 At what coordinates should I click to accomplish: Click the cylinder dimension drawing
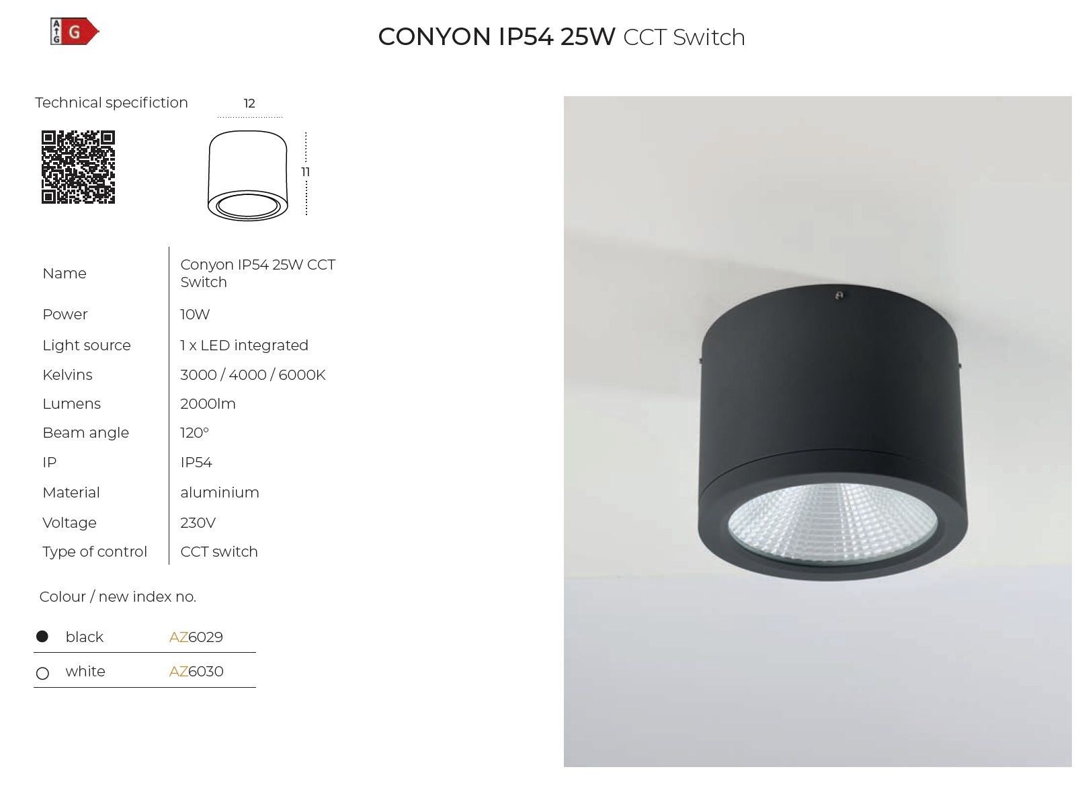pos(247,175)
